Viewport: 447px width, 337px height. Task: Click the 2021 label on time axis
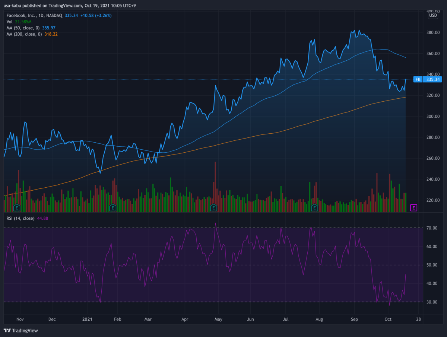click(x=87, y=319)
